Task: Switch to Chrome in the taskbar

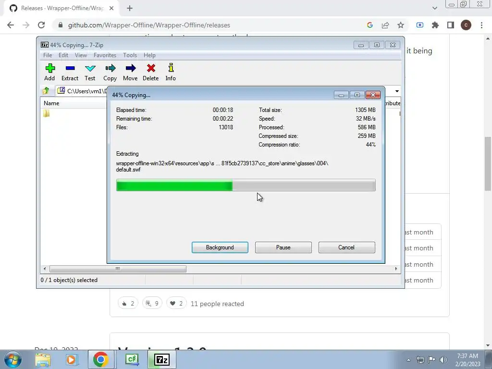Action: 101,359
